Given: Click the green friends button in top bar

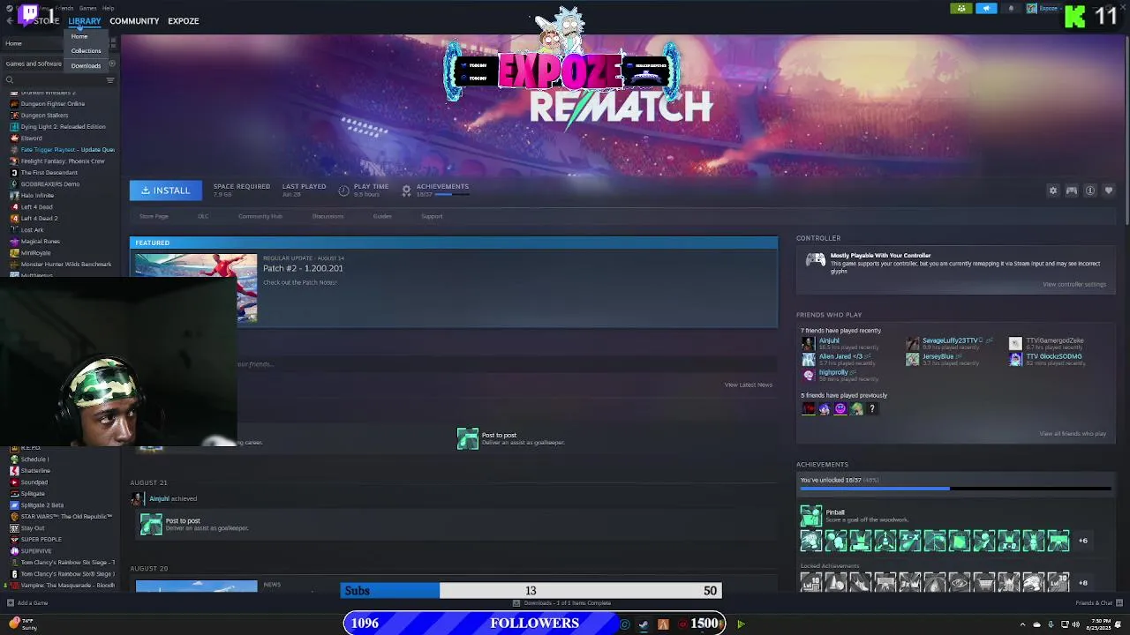Looking at the screenshot, I should pyautogui.click(x=961, y=9).
